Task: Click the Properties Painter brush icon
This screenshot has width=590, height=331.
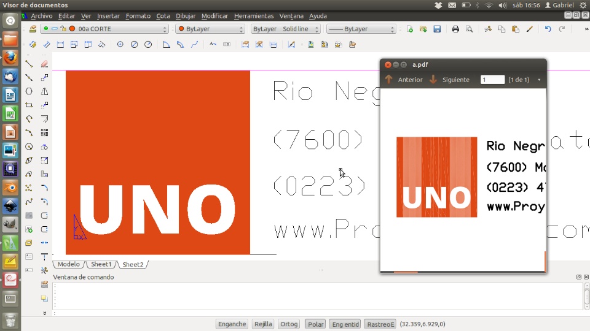Action: click(x=529, y=29)
